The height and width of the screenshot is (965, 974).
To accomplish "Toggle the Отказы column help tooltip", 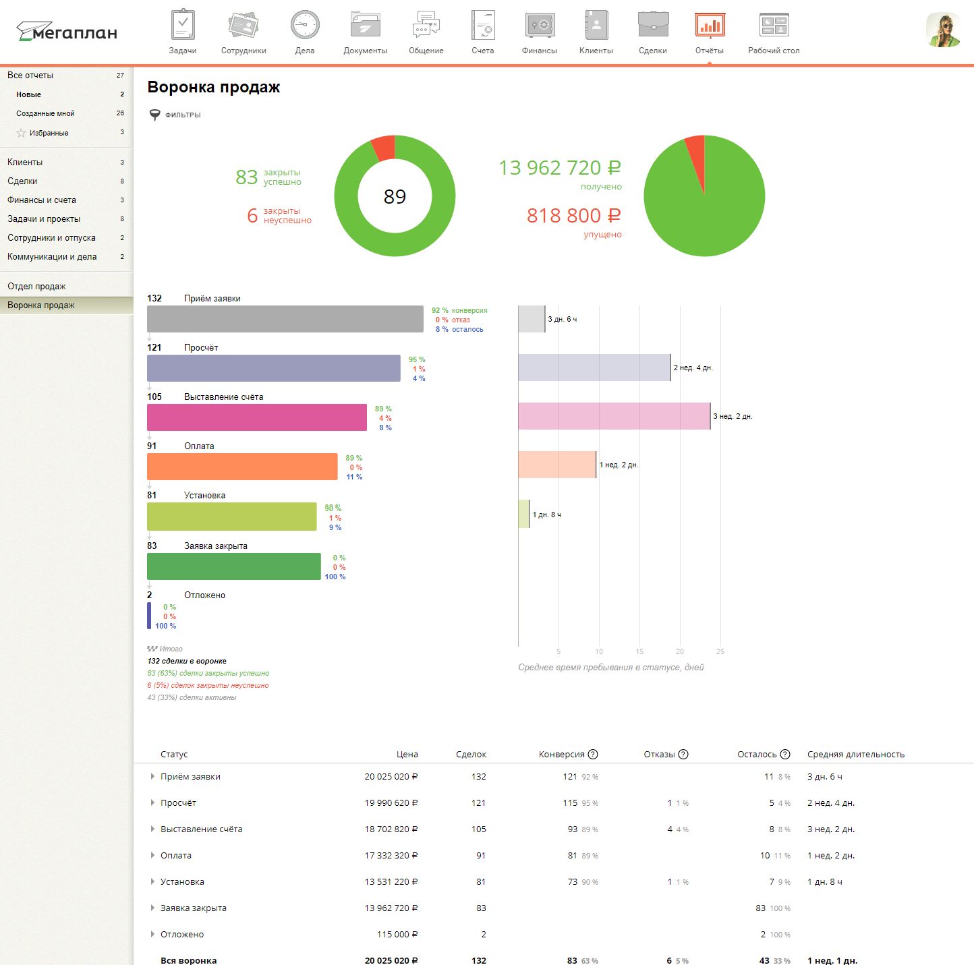I will click(683, 755).
